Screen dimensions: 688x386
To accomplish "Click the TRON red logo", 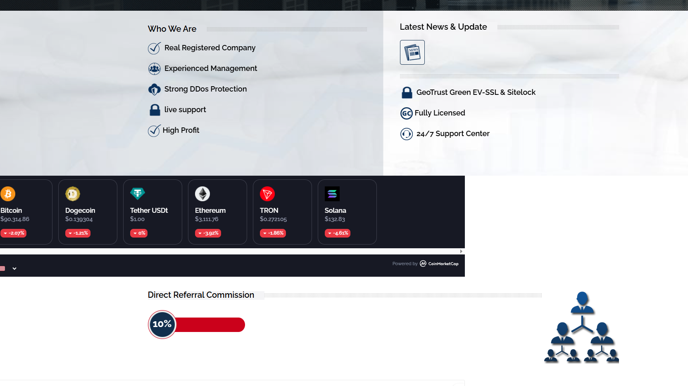I will pyautogui.click(x=267, y=194).
